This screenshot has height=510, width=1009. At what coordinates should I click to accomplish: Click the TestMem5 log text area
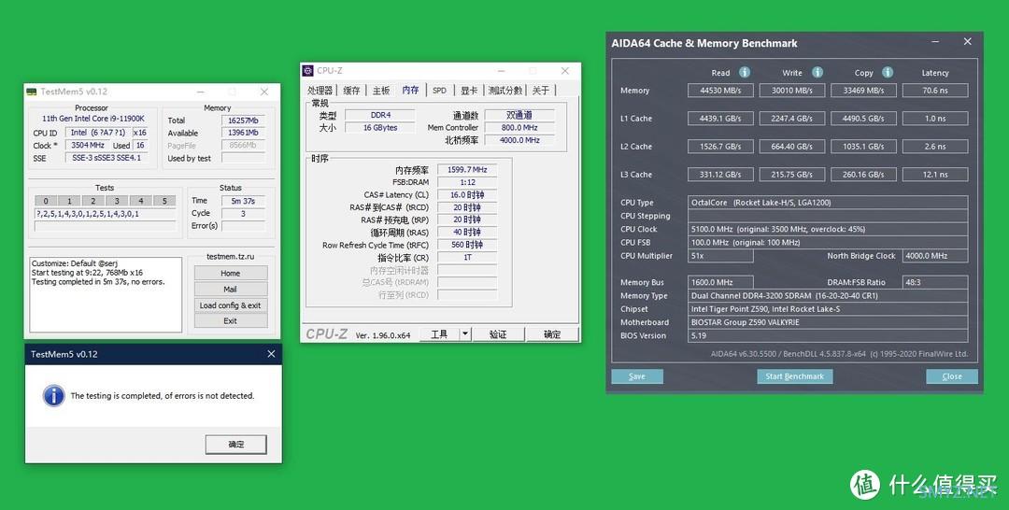click(106, 294)
